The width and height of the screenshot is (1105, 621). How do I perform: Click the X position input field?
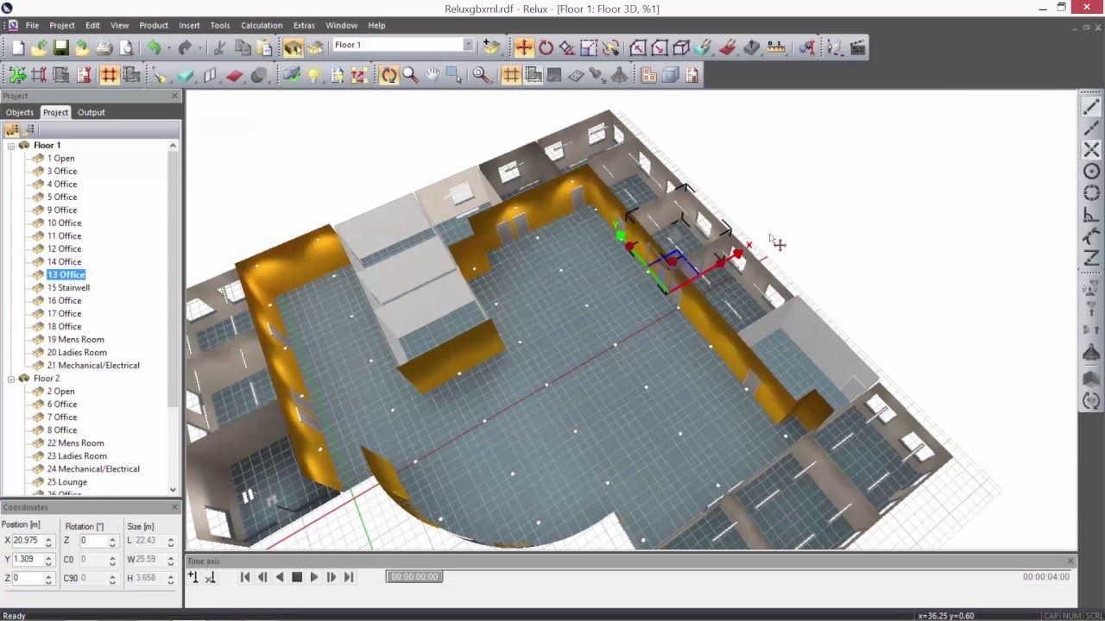point(28,541)
